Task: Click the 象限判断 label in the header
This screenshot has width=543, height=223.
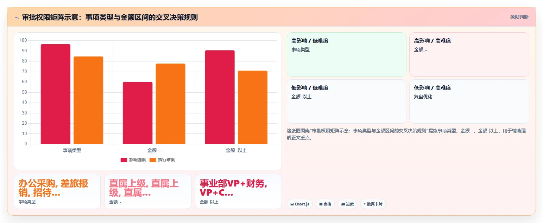Action: click(x=519, y=17)
